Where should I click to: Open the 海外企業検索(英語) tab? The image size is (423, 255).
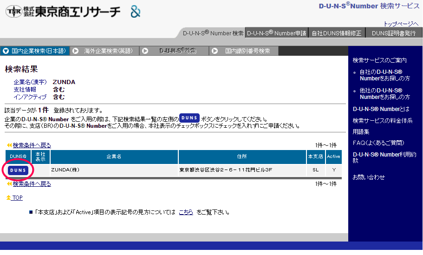[x=104, y=51]
